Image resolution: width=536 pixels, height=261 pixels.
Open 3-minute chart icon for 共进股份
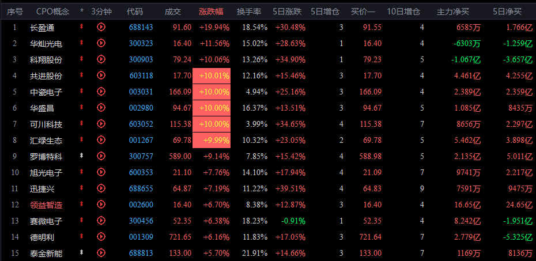[101, 75]
